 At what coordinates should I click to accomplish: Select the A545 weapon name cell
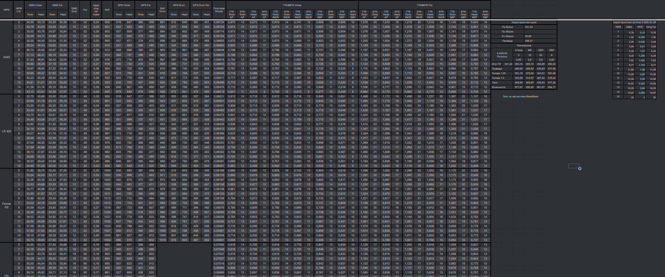pos(6,57)
